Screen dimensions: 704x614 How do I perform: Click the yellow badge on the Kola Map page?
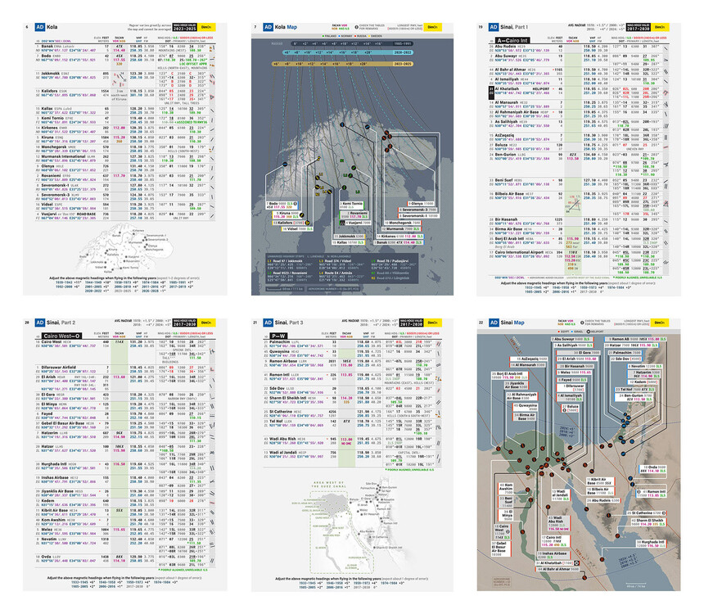(433, 27)
